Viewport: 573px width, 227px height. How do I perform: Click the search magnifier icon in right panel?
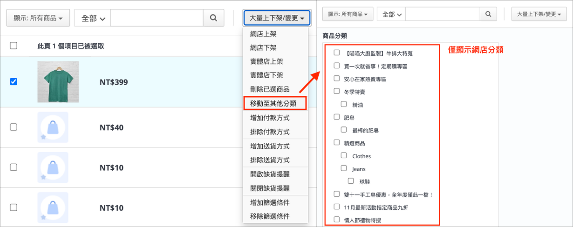pos(488,14)
